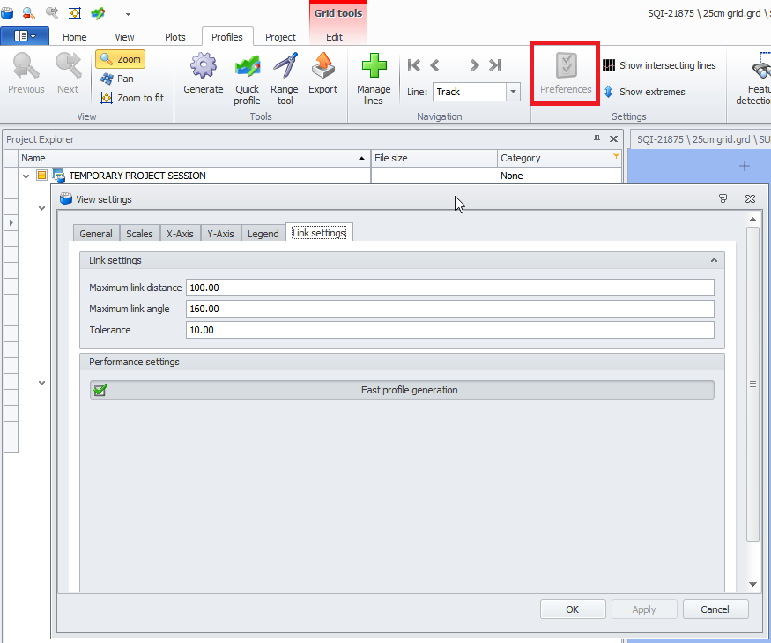
Task: Toggle Fast profile generation checkbox
Action: [100, 390]
